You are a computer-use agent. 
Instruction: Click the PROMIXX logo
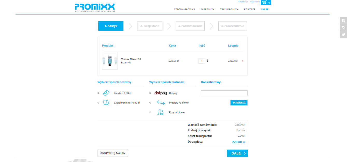(95, 8)
